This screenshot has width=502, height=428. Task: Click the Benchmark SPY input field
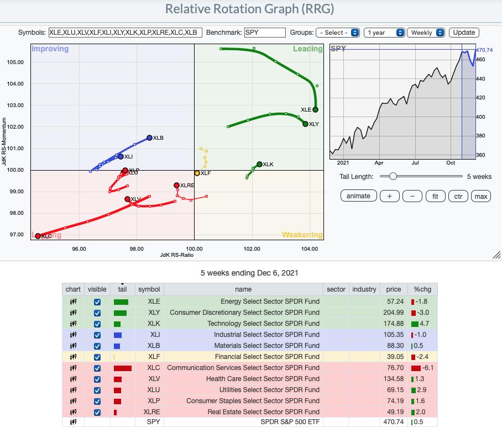coord(265,33)
